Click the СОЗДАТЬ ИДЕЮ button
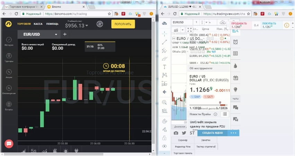The height and width of the screenshot is (156, 295). 212,133
